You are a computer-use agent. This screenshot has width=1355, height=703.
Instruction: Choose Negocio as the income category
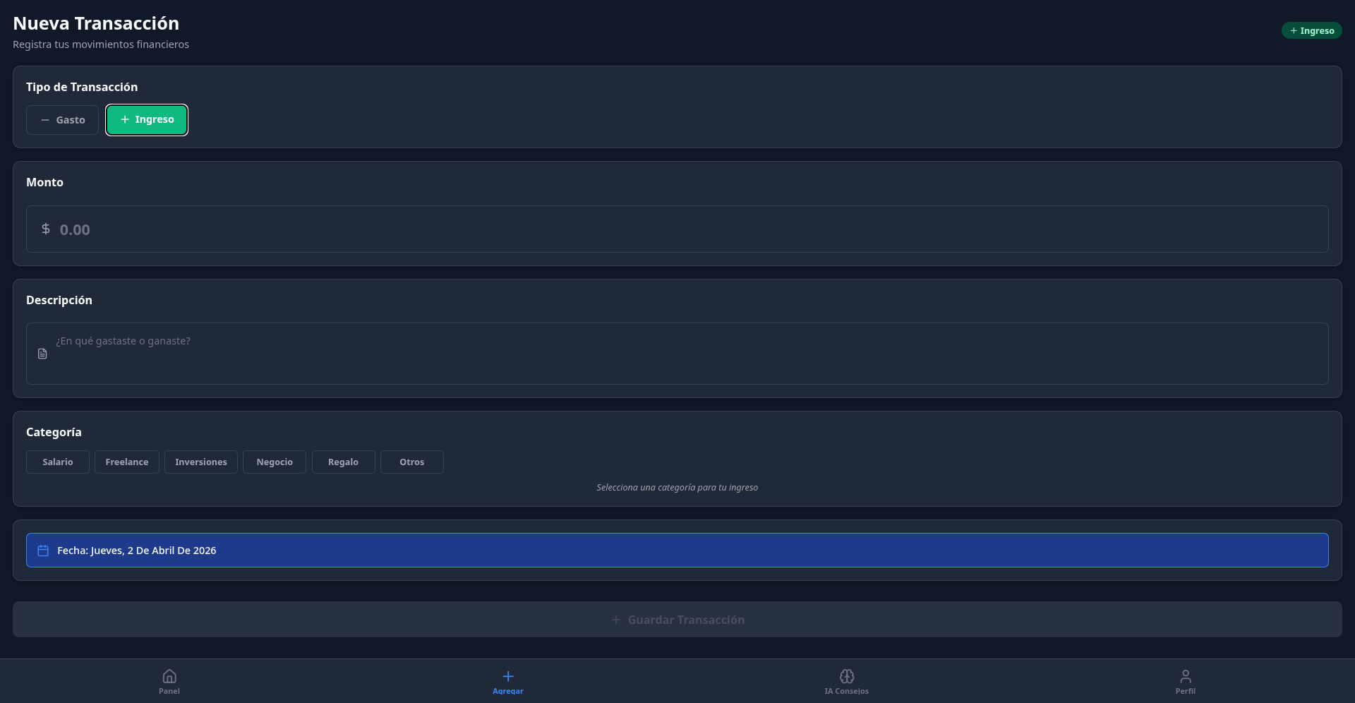pyautogui.click(x=274, y=462)
